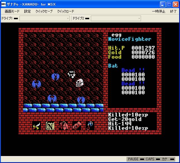Click the lower right bat above the floor

81,100
